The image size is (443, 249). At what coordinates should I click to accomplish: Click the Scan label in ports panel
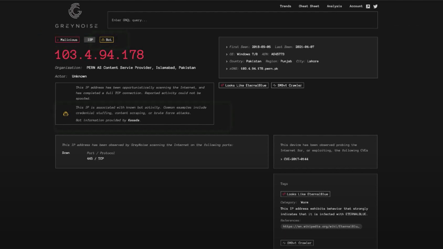(66, 153)
